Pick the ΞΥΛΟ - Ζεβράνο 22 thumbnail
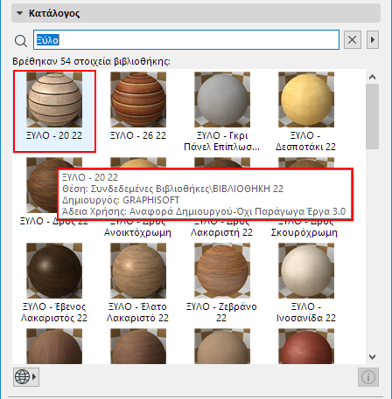This screenshot has width=392, height=399. (x=222, y=271)
